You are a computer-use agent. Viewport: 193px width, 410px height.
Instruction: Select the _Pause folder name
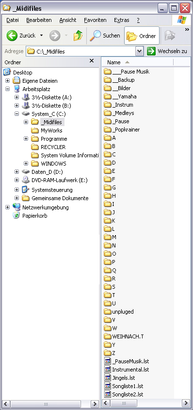121,121
